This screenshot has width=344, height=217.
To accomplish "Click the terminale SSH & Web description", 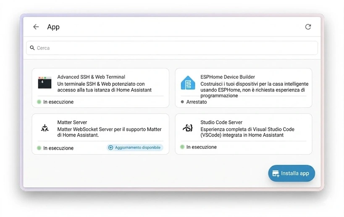I will point(105,87).
